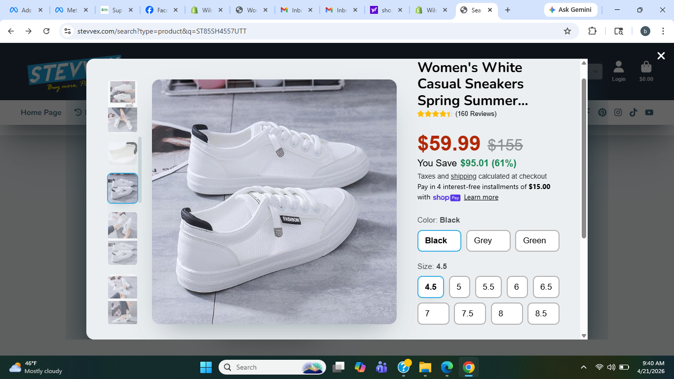This screenshot has height=379, width=674.
Task: Select the Green color option
Action: point(537,241)
